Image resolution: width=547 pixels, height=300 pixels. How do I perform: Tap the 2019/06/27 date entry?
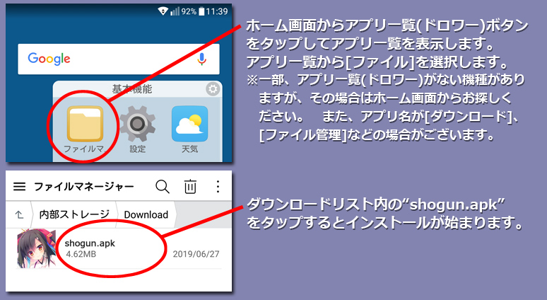click(196, 254)
